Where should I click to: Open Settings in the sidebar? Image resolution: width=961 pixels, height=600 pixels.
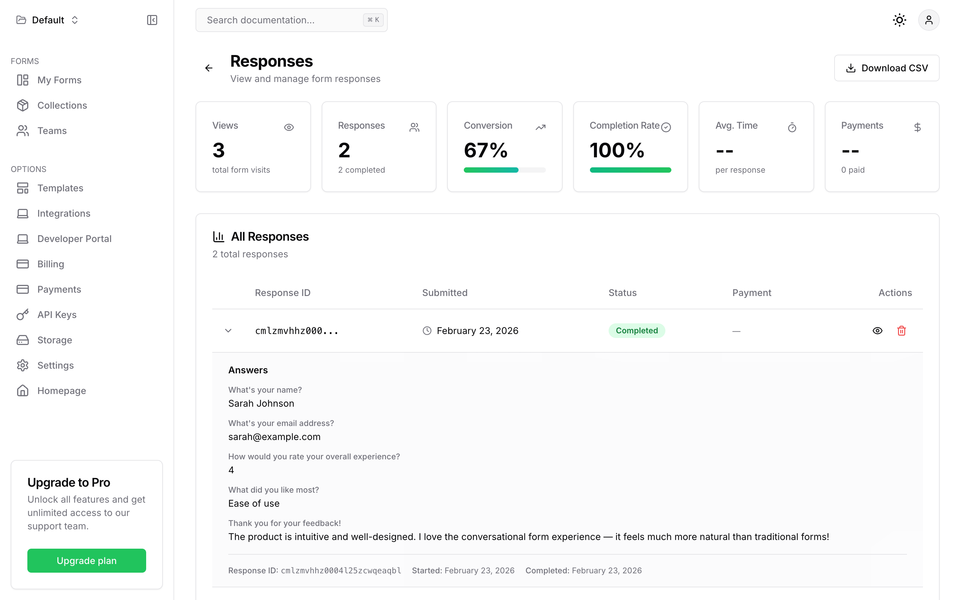point(55,365)
